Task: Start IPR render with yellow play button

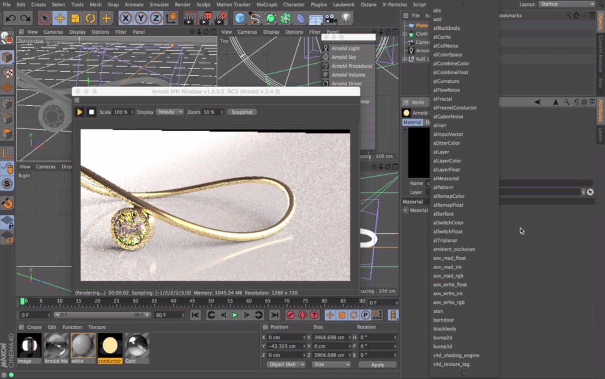Action: [x=79, y=112]
